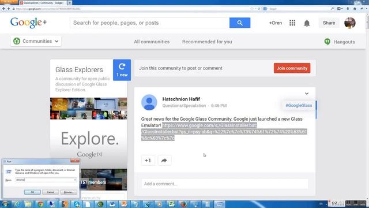Open Skype from the taskbar

[77, 204]
